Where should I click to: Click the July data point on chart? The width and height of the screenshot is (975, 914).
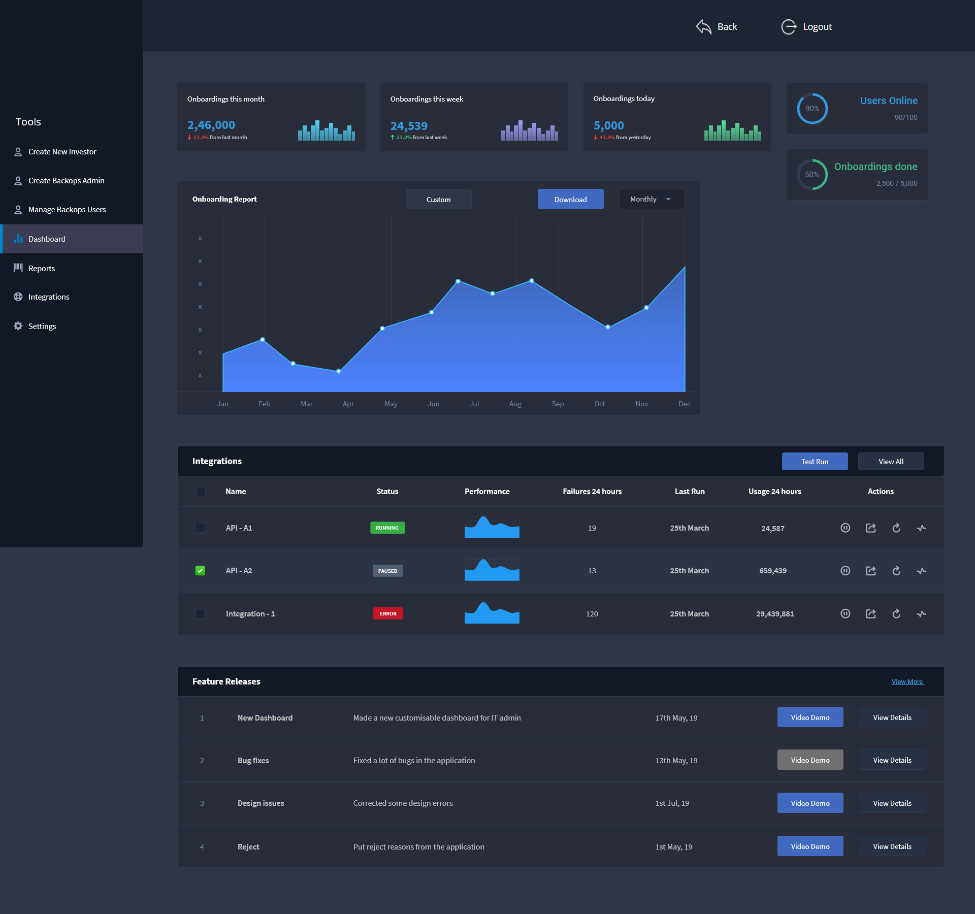point(458,281)
